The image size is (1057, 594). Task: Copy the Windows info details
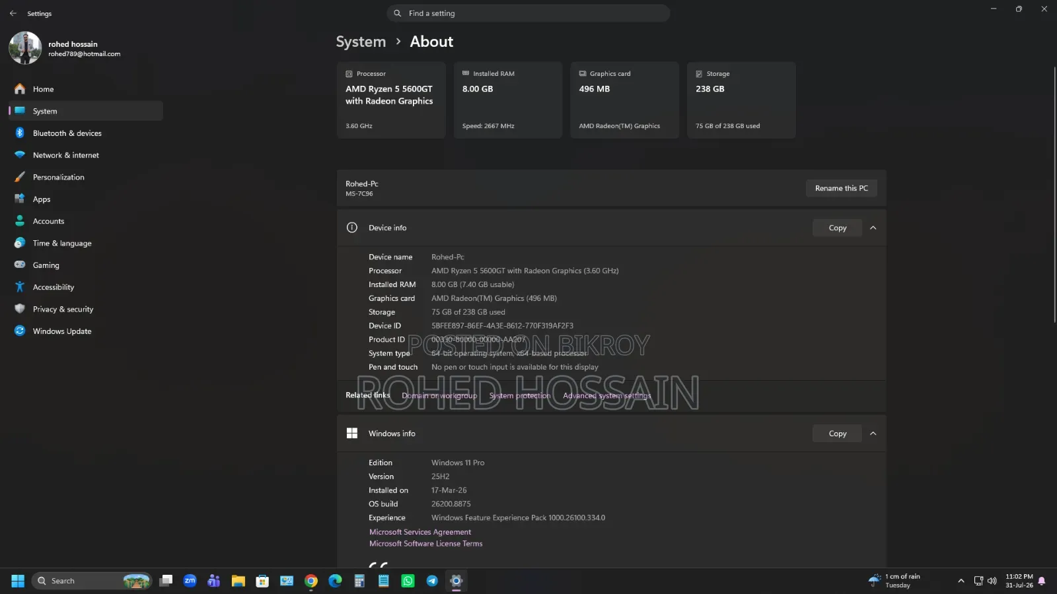point(838,434)
